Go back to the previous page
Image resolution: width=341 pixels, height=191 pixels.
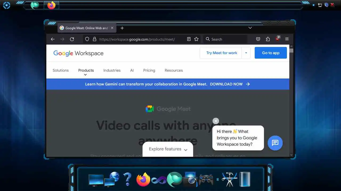53,39
